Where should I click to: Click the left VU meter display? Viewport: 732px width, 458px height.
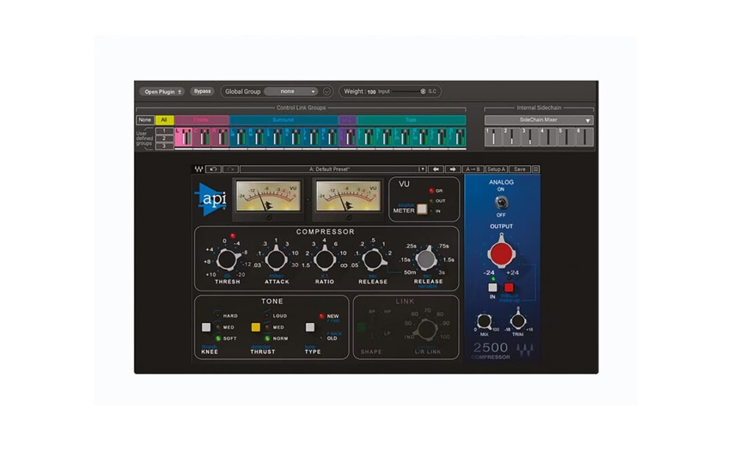(x=268, y=196)
